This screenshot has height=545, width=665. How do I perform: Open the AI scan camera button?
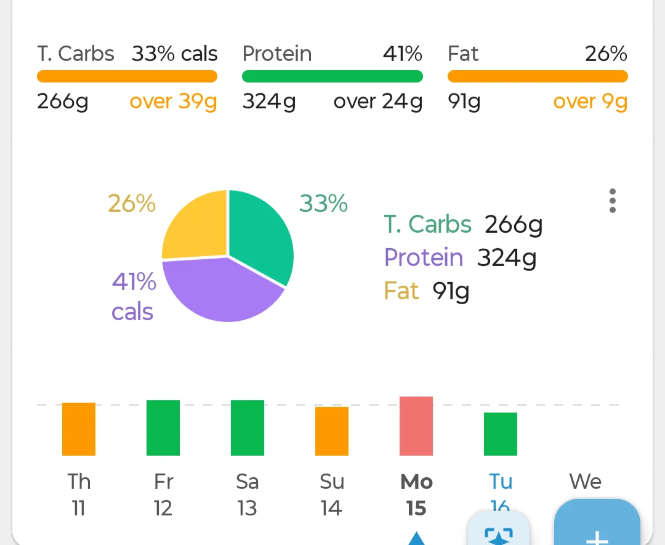point(499,528)
